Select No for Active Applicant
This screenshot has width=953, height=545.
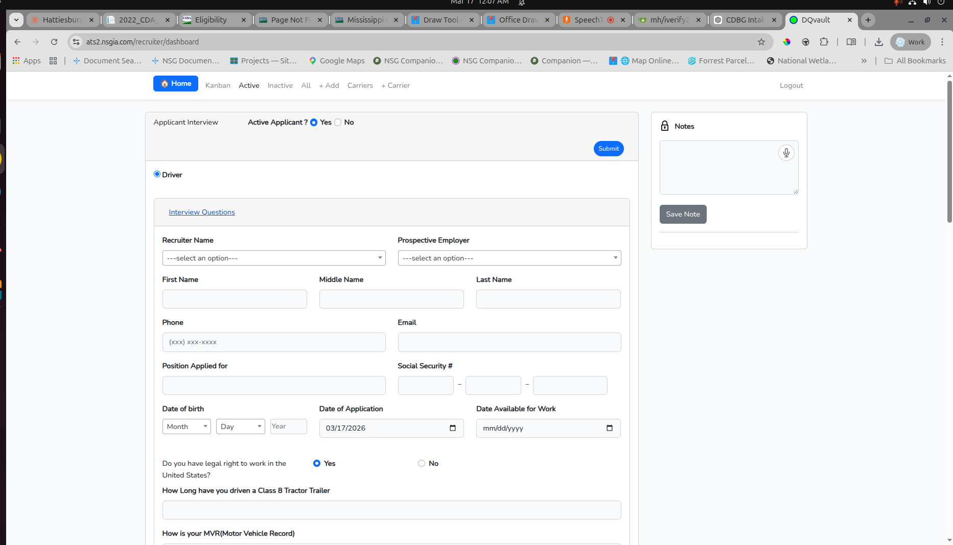tap(338, 123)
